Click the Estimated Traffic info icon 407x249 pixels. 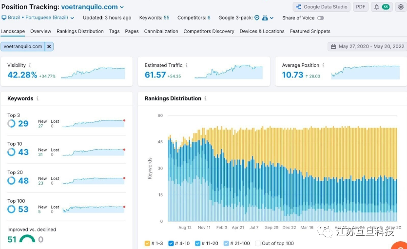187,65
